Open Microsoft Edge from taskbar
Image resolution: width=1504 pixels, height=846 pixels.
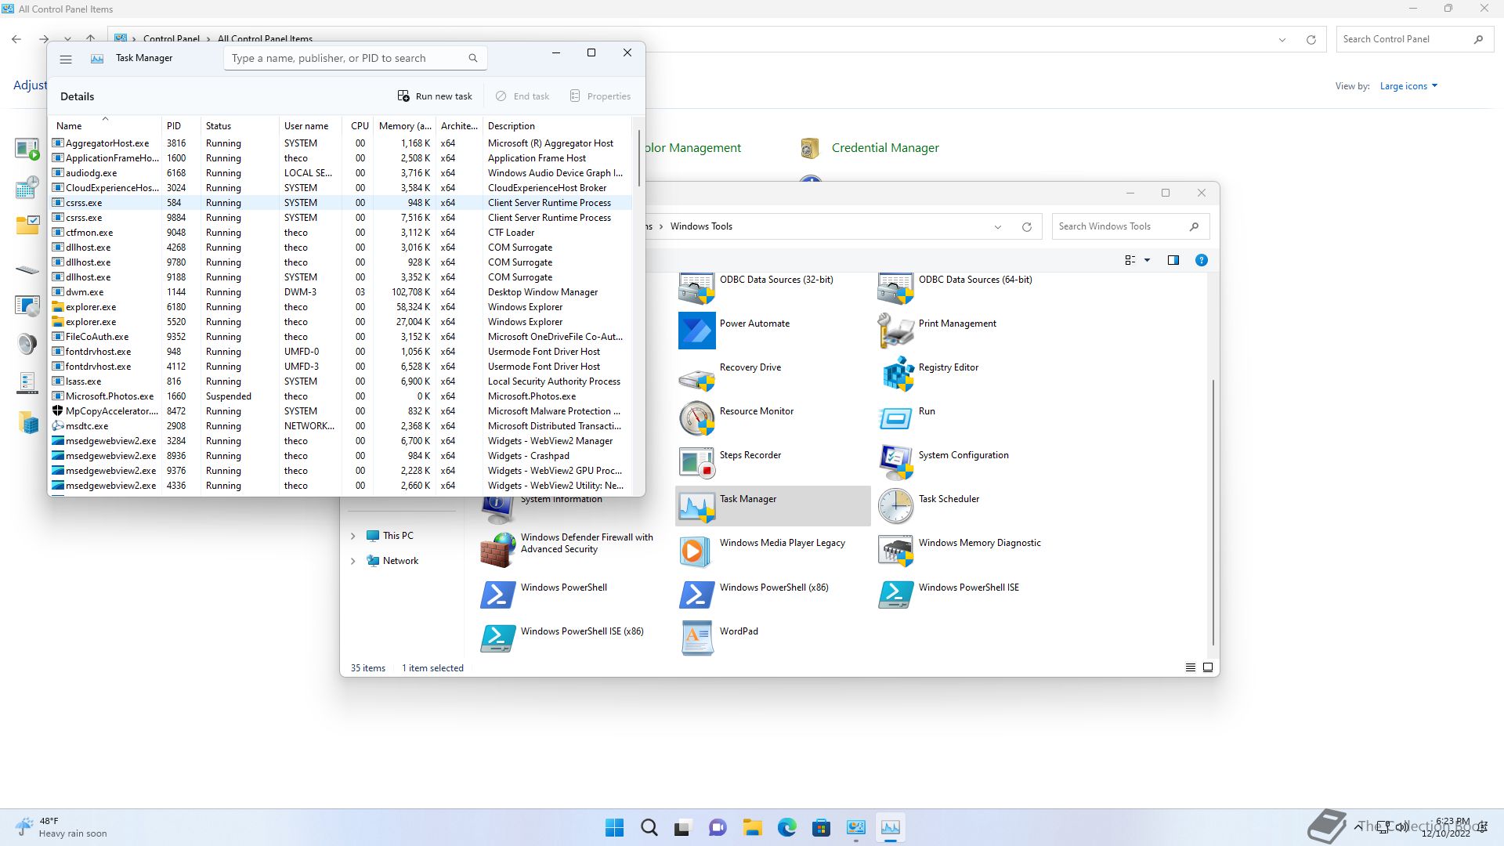point(786,827)
